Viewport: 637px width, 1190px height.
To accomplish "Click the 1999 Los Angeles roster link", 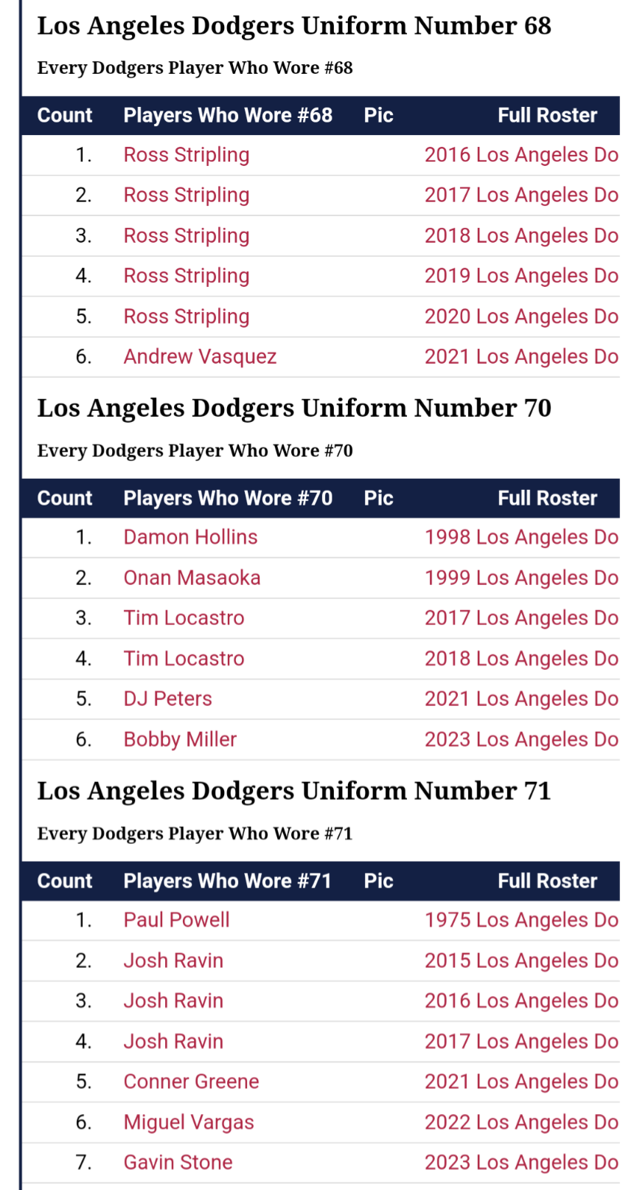I will 521,578.
